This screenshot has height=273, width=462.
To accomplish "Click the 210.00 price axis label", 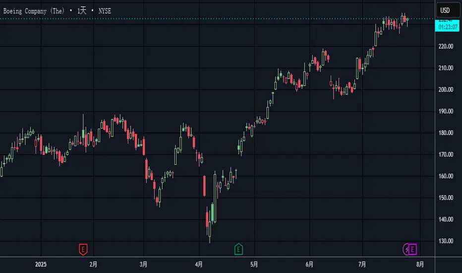I will pos(446,68).
